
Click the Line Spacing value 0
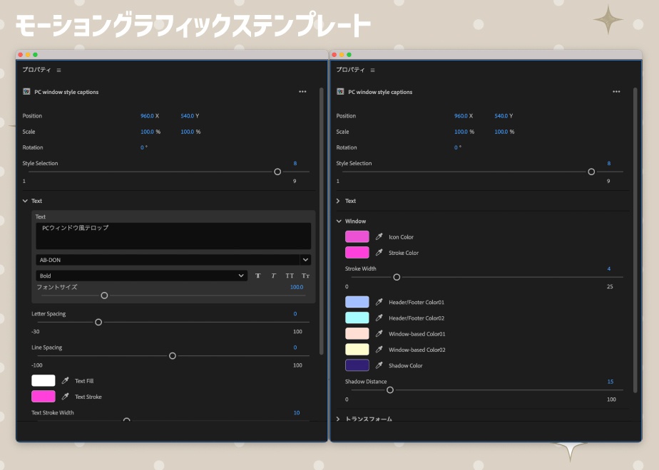(x=295, y=347)
